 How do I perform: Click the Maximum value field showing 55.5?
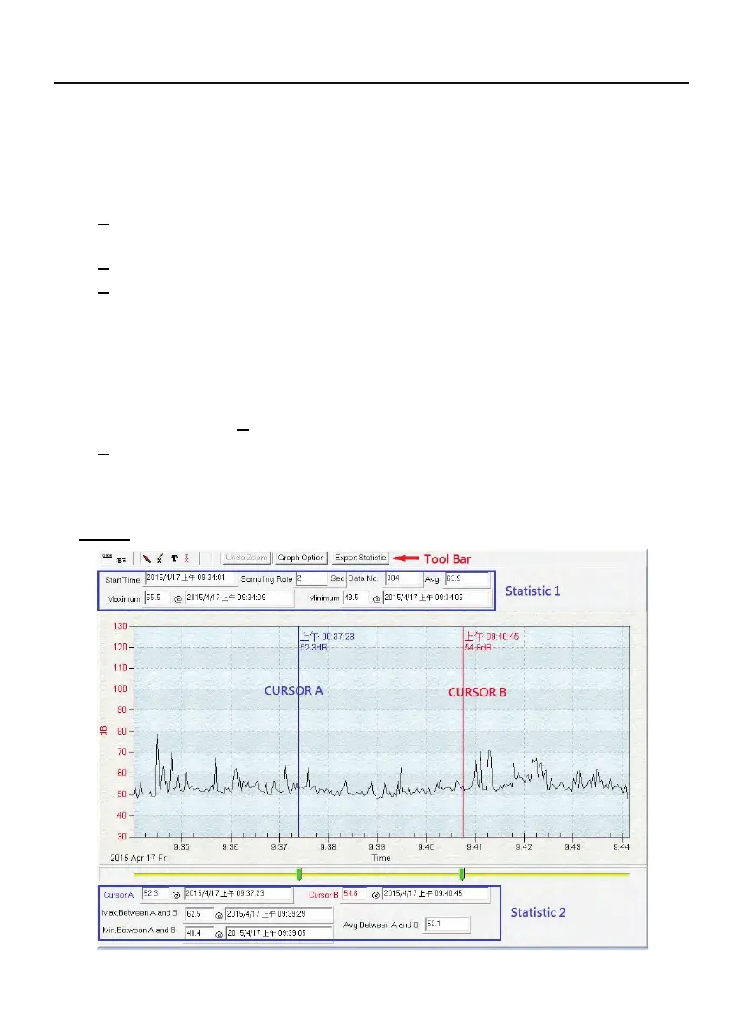[157, 598]
